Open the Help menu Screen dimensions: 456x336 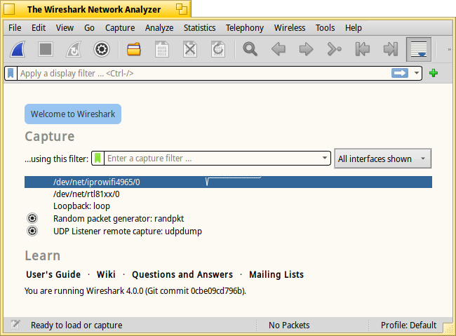[x=354, y=27]
